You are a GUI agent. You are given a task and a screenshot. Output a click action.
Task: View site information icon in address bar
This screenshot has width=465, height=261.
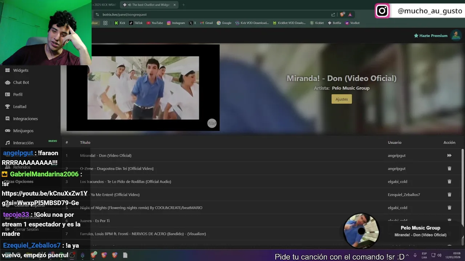pyautogui.click(x=97, y=14)
